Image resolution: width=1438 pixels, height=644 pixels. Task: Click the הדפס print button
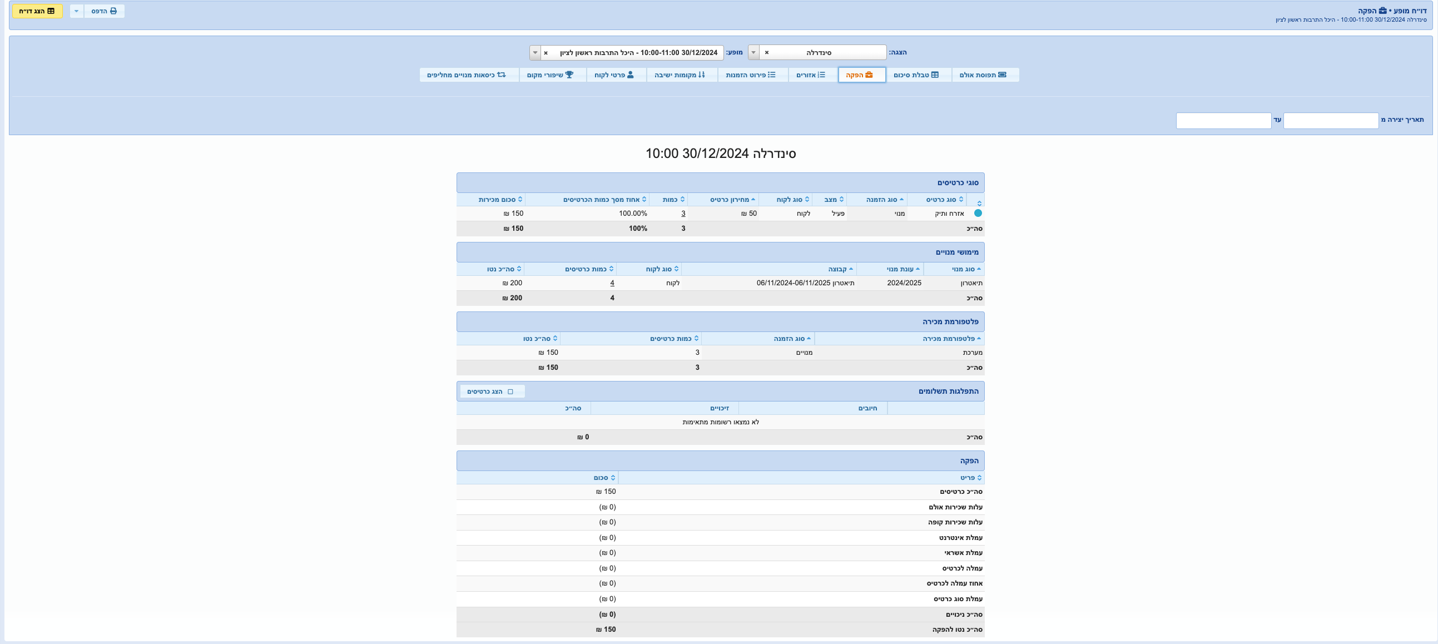point(105,11)
